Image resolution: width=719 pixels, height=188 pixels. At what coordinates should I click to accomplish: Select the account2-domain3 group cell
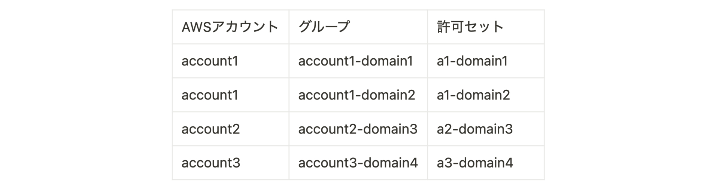(x=358, y=129)
